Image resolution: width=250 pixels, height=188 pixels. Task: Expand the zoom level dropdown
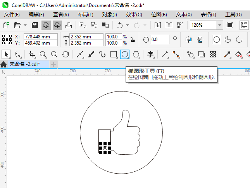[x=219, y=25]
